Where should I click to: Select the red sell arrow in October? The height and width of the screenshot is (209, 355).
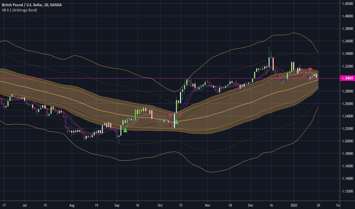[170, 116]
